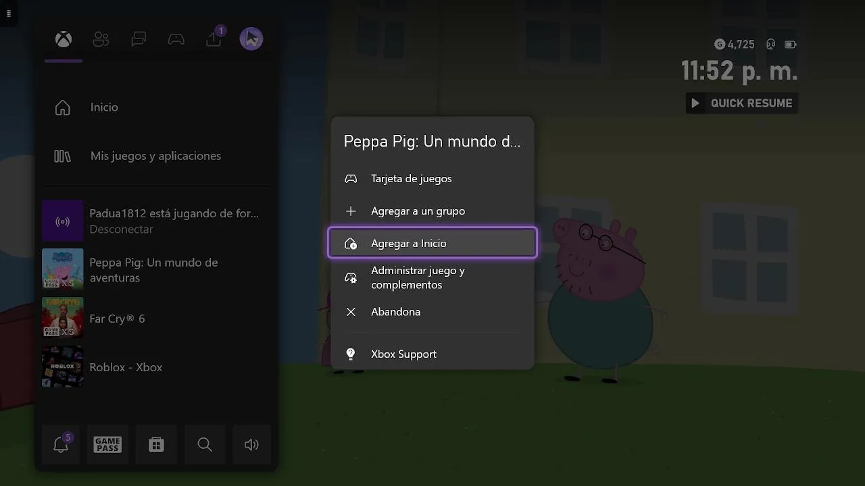Go to Inicio in the guide
This screenshot has height=486, width=865.
(156, 107)
